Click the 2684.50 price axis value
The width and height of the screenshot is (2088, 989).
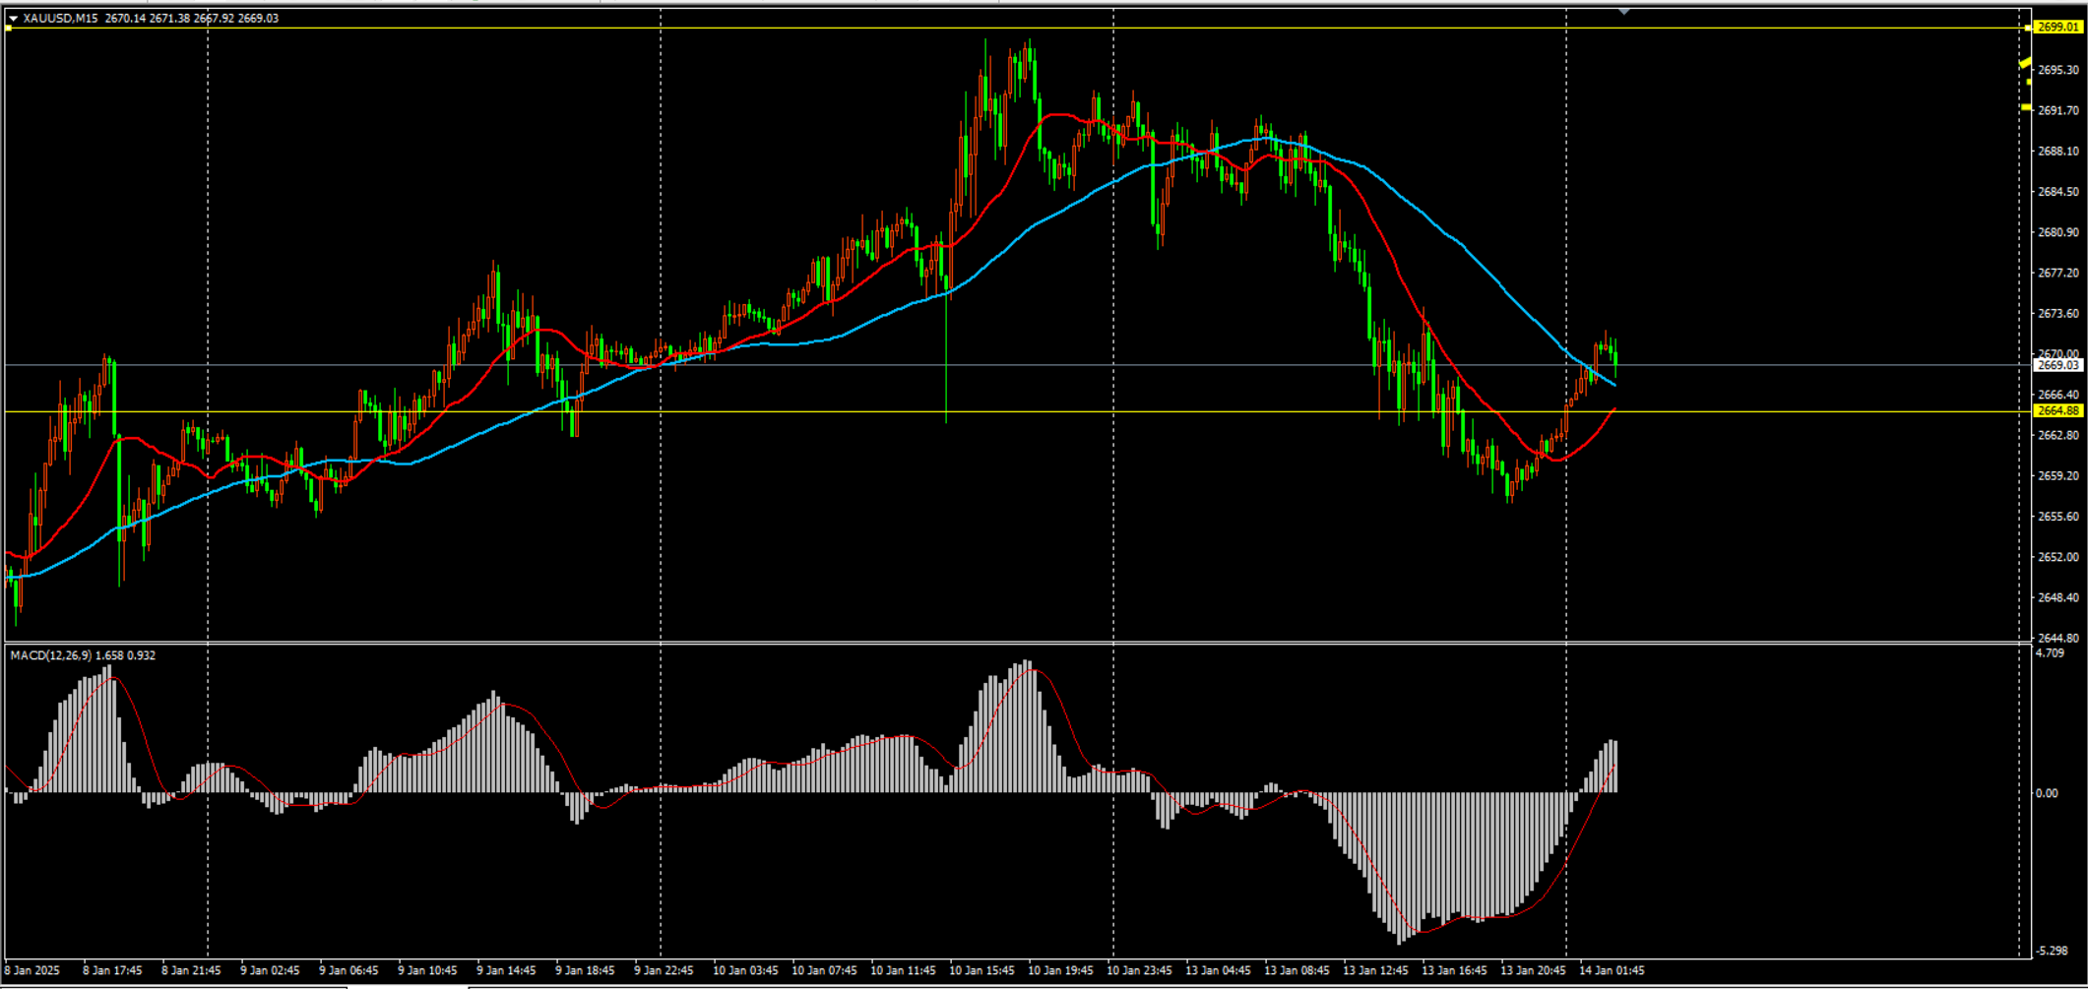tap(2058, 192)
